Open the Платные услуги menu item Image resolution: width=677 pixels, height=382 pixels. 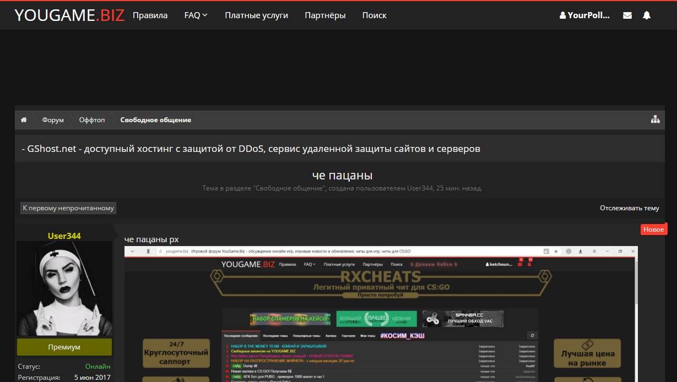256,15
